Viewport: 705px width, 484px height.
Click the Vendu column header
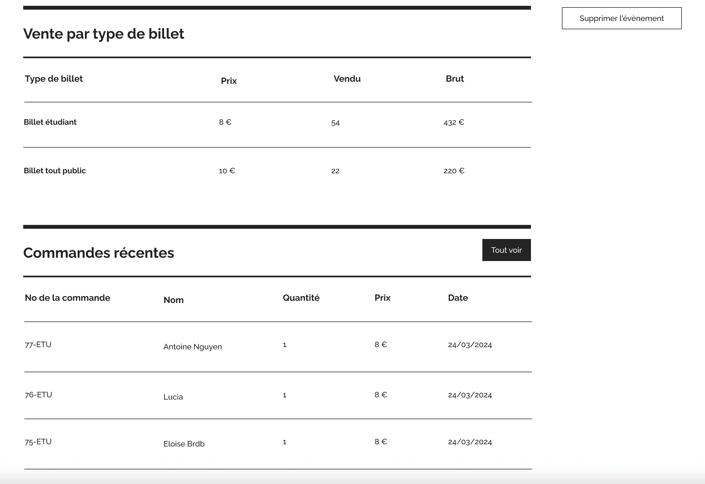tap(347, 79)
